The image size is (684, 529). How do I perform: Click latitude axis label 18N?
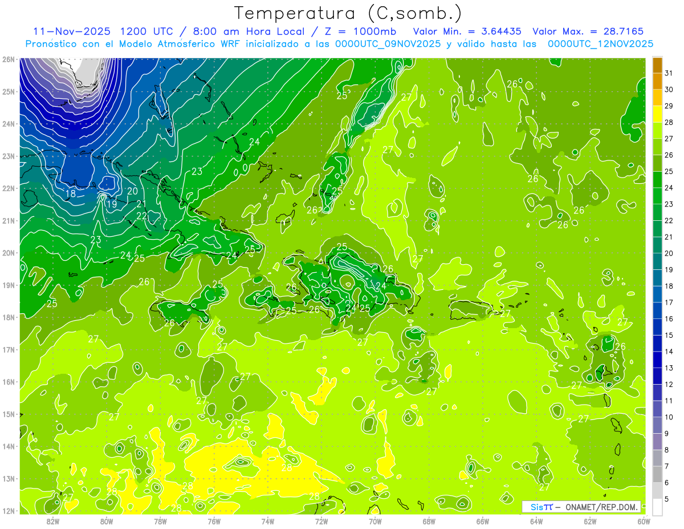[9, 317]
